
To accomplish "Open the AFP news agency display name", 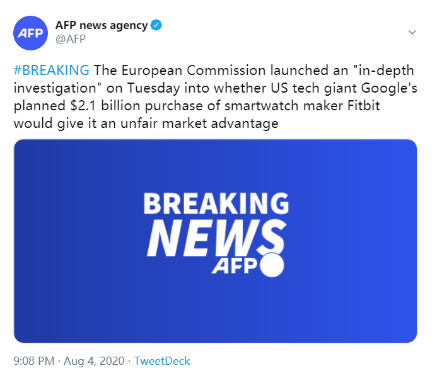I will coord(102,26).
